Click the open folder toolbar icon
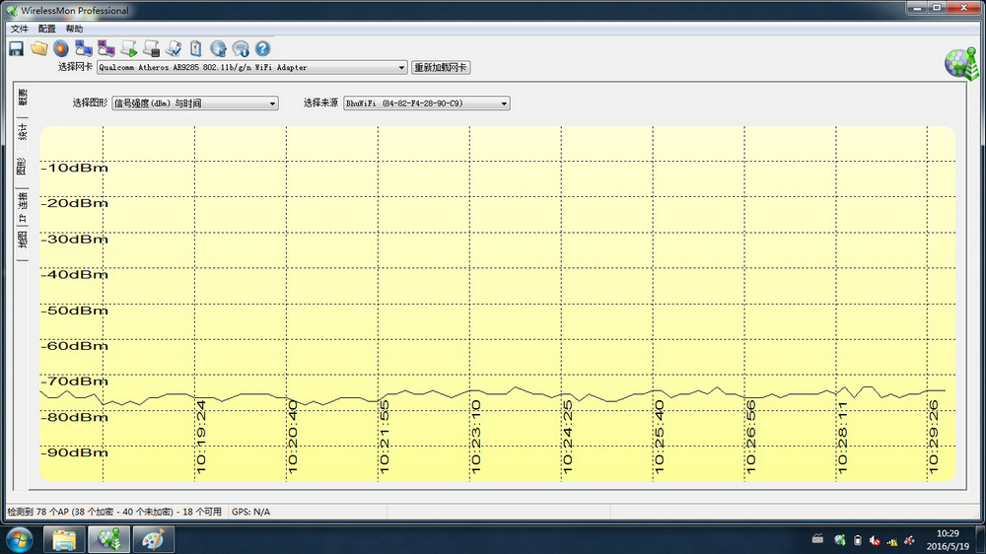Image resolution: width=986 pixels, height=554 pixels. tap(38, 48)
